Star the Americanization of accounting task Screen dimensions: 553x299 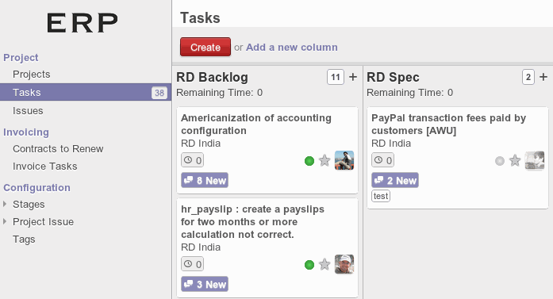325,160
